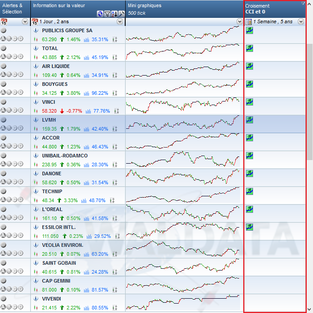Select the Croisement CCI et 0 header
This screenshot has height=313, width=313.
click(275, 9)
